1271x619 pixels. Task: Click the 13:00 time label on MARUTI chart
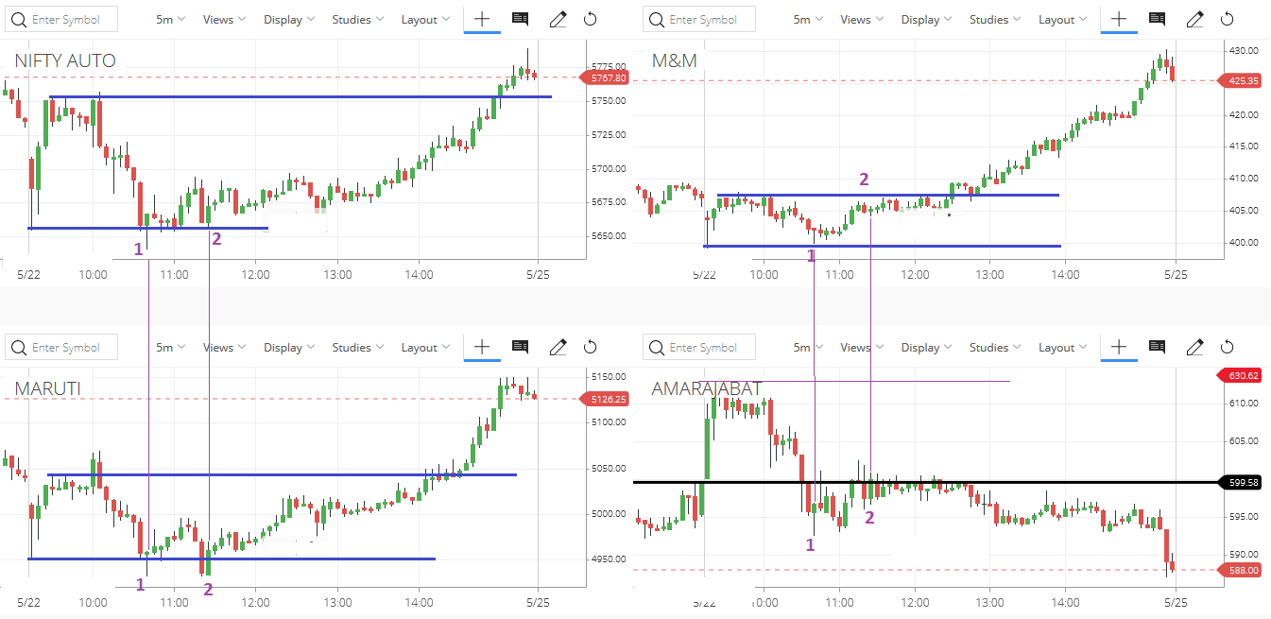click(337, 602)
